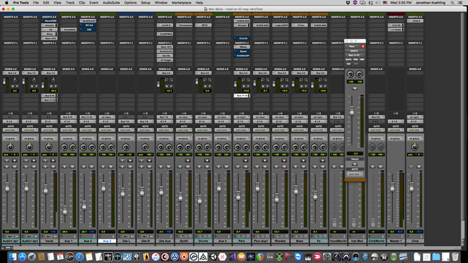The image size is (468, 263).
Task: Open Calendar from the Dock
Action: (60, 257)
